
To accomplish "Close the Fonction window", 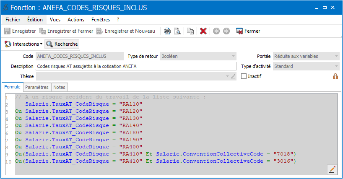I will pos(333,8).
